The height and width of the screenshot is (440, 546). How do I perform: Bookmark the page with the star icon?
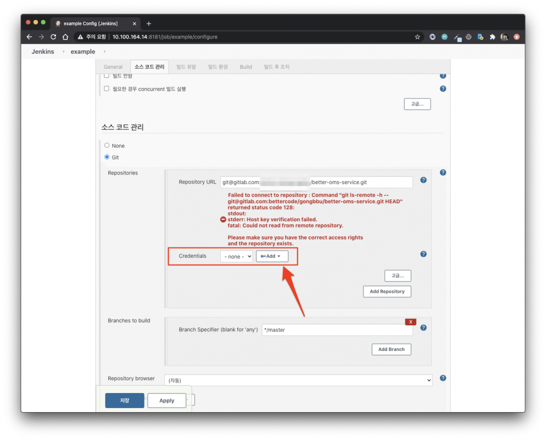(417, 37)
